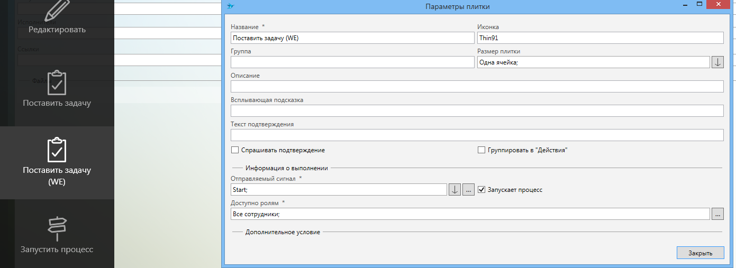Focus the Описание input field
This screenshot has height=268, width=736.
pos(477,87)
